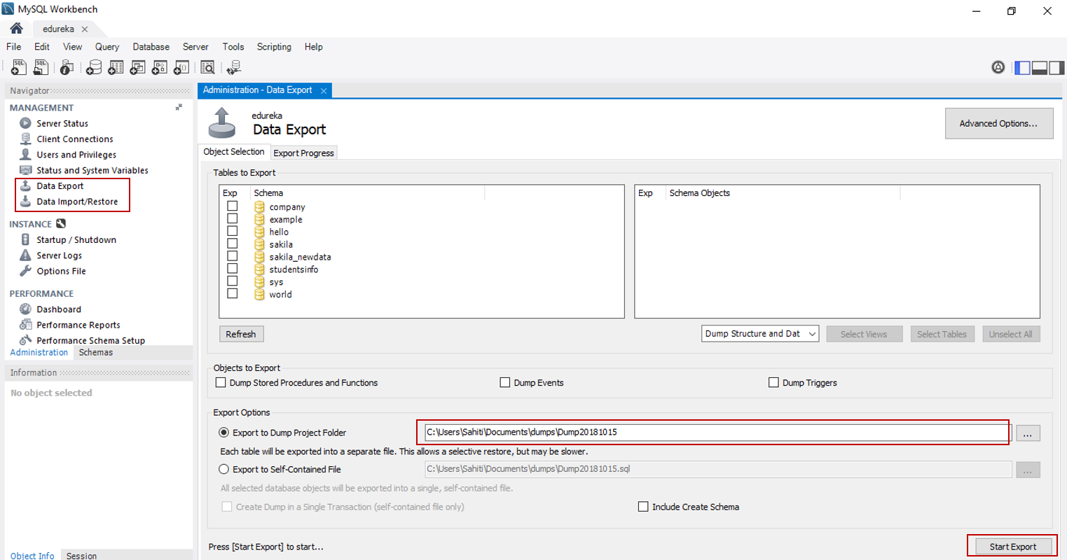Switch to the Session tab

[x=81, y=555]
